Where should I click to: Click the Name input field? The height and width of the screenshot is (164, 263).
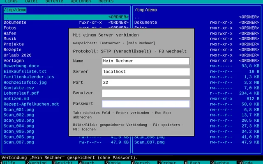[146, 61]
